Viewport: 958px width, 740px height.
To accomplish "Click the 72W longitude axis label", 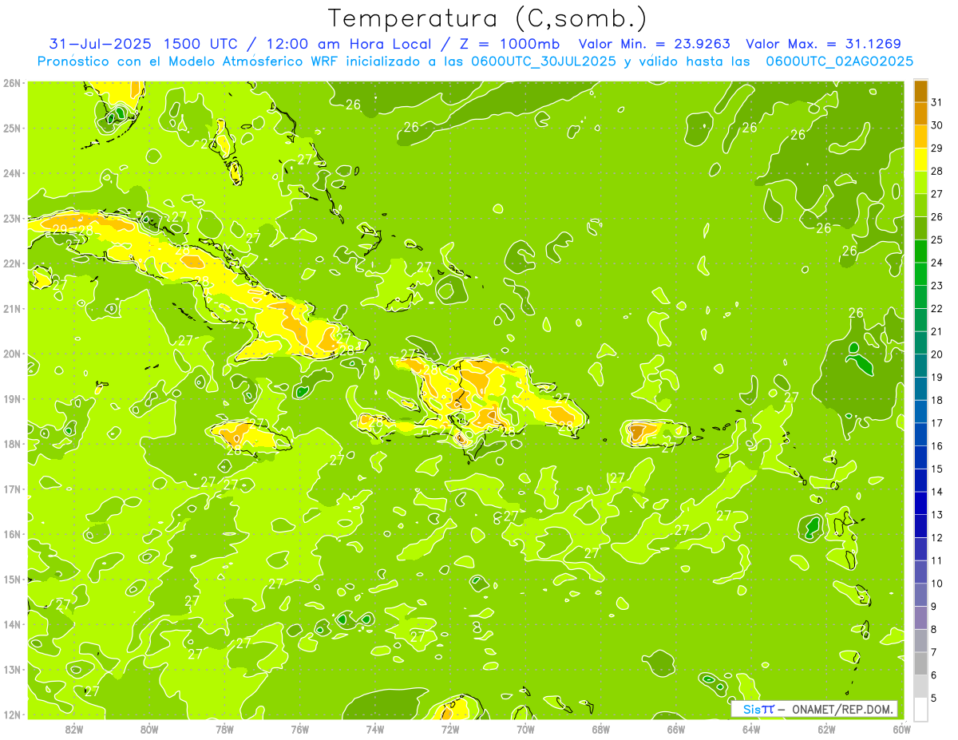I will (450, 729).
